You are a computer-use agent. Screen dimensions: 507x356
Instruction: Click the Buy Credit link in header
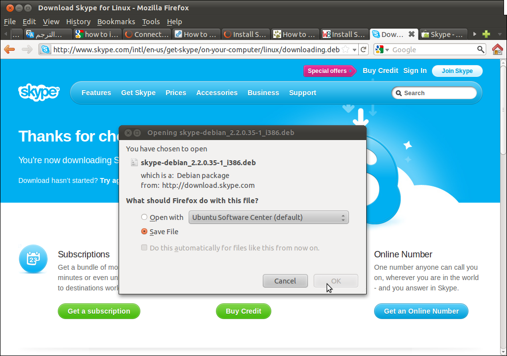(x=380, y=71)
